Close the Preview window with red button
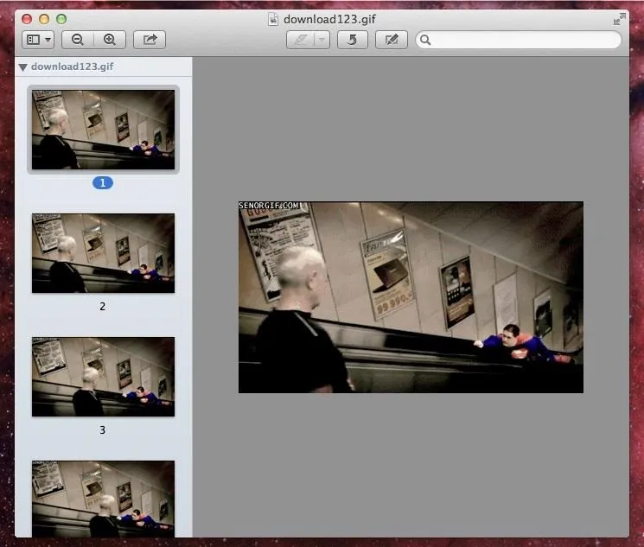 [x=27, y=19]
